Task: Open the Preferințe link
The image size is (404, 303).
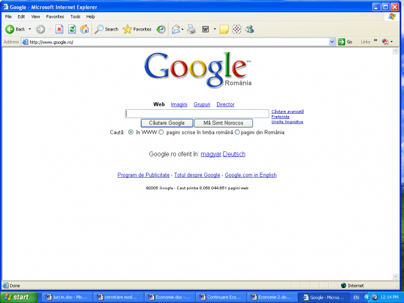Action: pos(280,117)
